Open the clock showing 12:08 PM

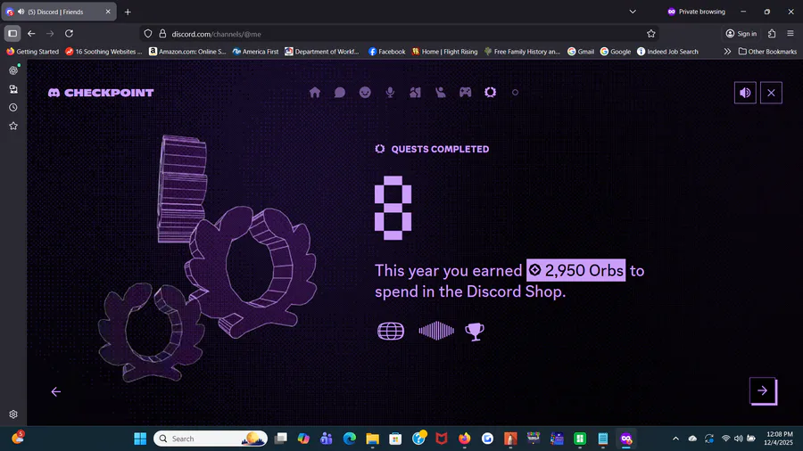point(778,439)
